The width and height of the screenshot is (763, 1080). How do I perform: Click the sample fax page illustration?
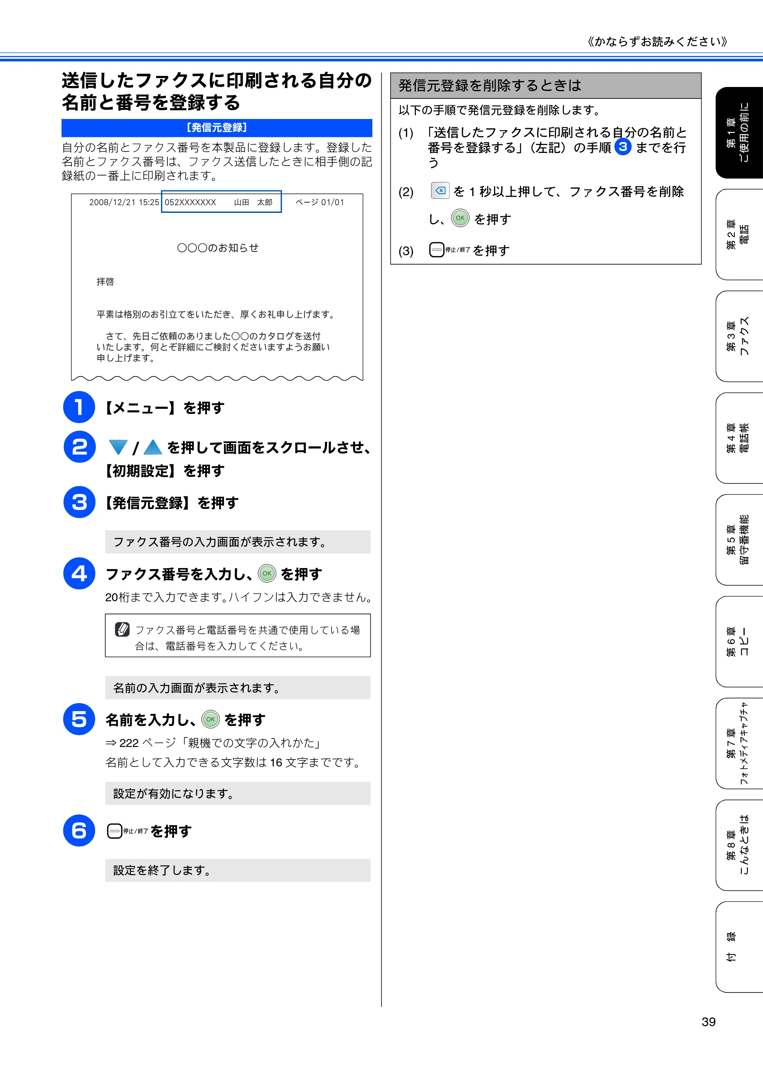pyautogui.click(x=217, y=287)
